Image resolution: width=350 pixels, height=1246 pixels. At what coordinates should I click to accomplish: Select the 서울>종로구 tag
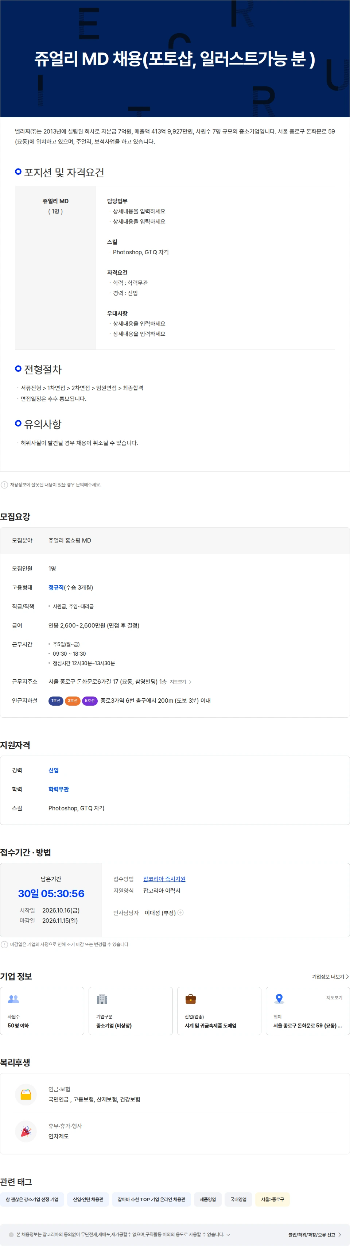(272, 1200)
